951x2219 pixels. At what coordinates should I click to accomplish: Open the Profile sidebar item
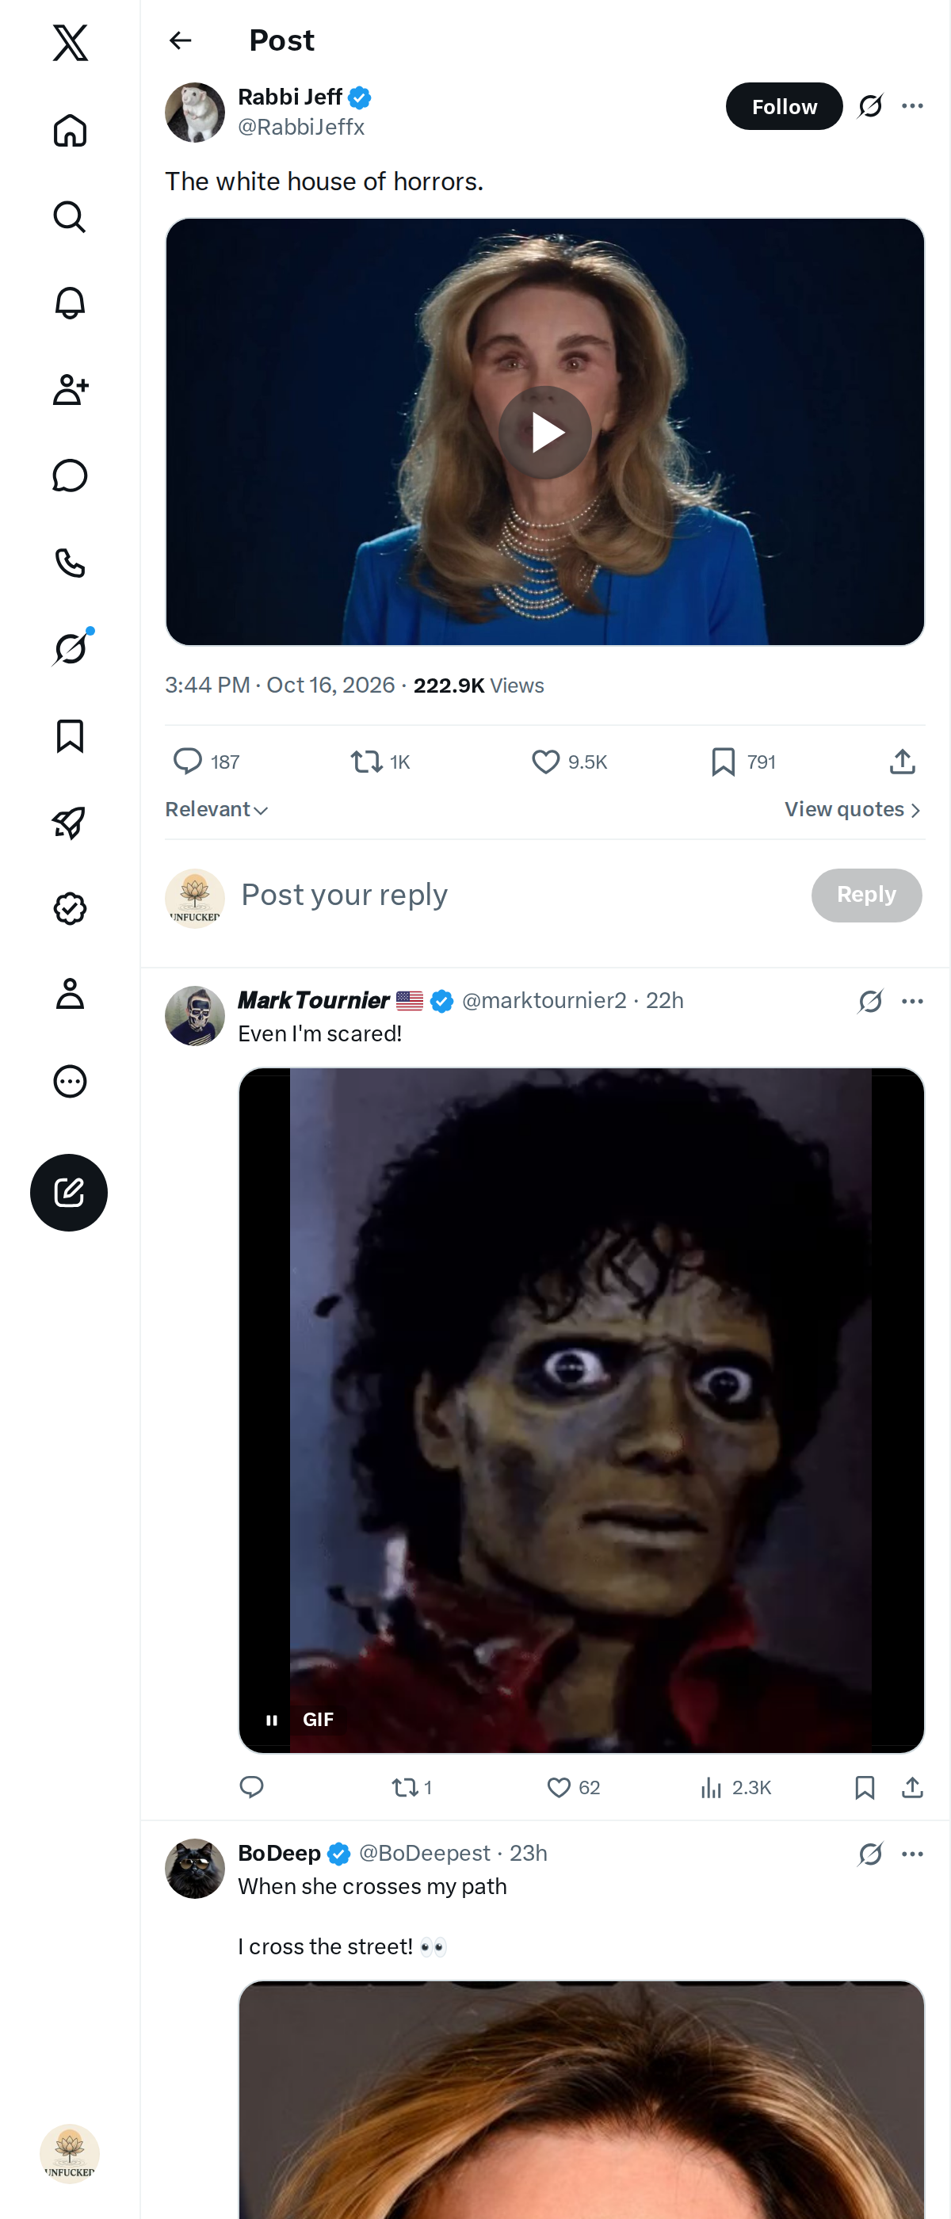point(70,994)
